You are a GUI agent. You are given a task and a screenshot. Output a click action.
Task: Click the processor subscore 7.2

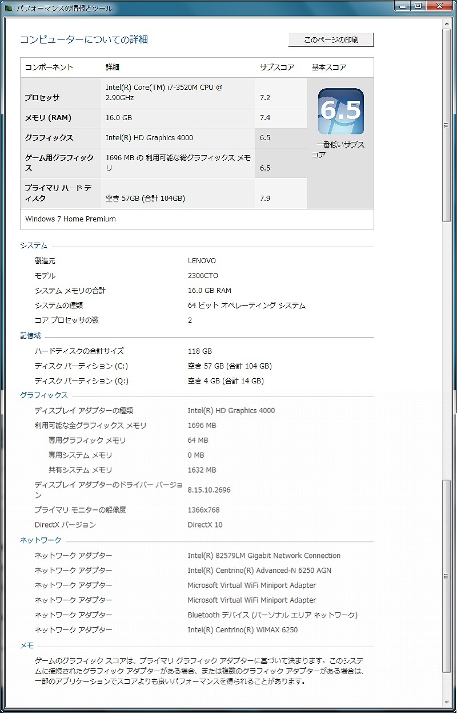pos(265,98)
